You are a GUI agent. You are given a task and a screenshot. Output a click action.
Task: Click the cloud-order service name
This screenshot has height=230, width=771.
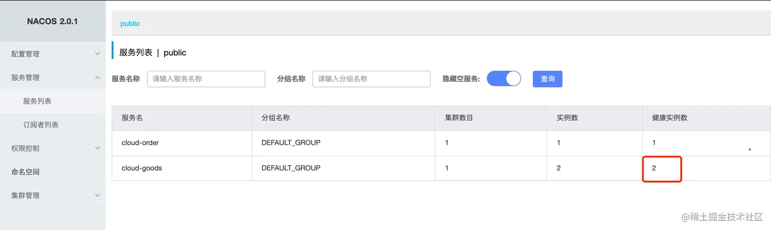pos(140,143)
